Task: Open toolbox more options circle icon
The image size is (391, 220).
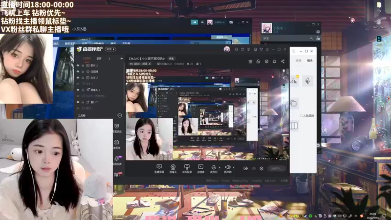Action: 120,115
